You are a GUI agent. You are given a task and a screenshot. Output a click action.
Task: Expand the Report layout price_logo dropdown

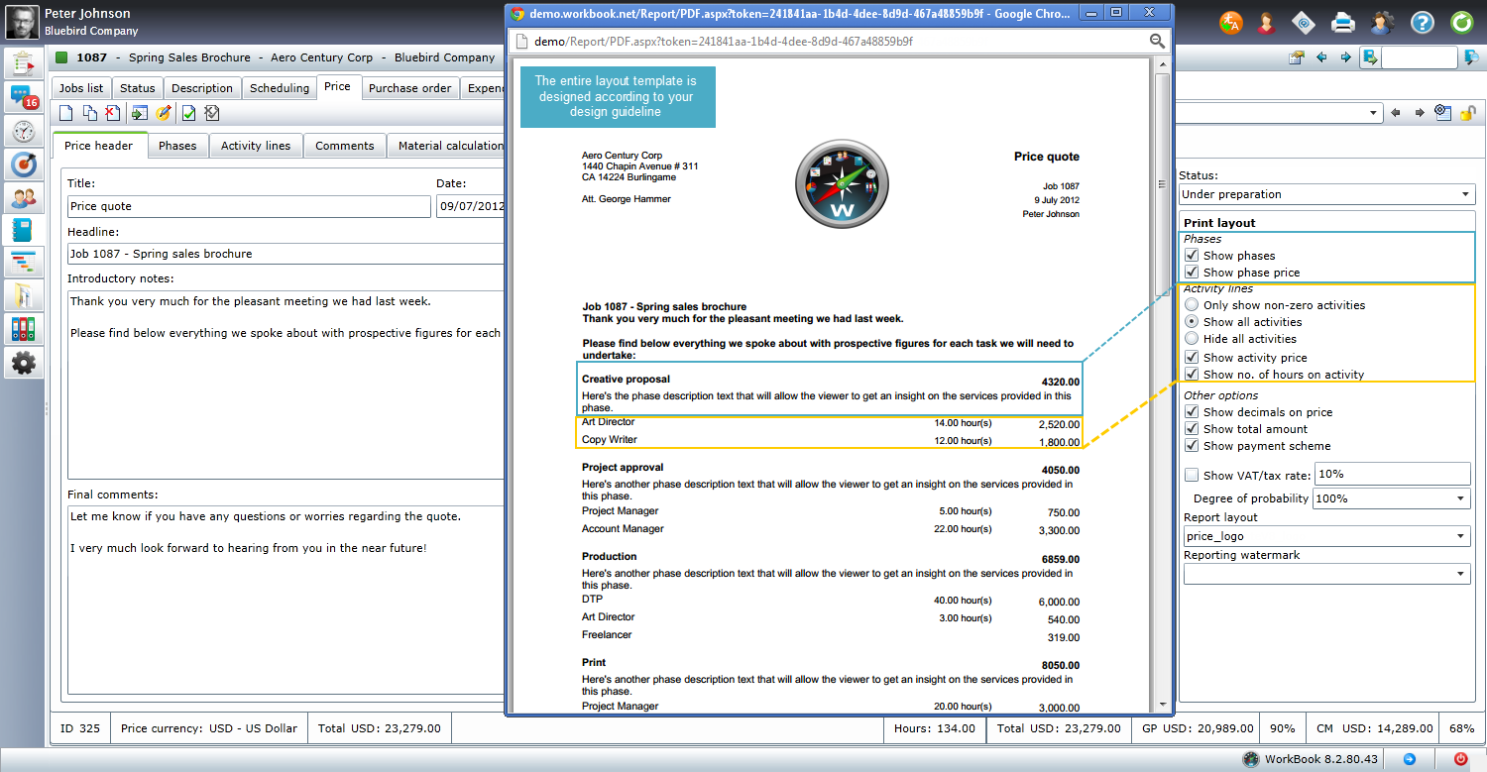(x=1326, y=537)
